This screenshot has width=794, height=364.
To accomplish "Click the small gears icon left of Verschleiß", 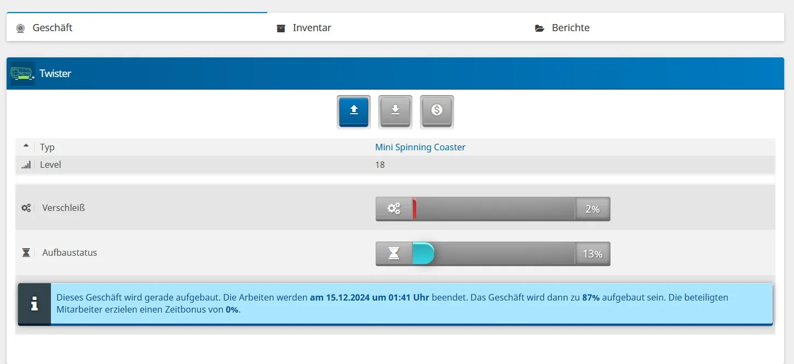I will (26, 208).
